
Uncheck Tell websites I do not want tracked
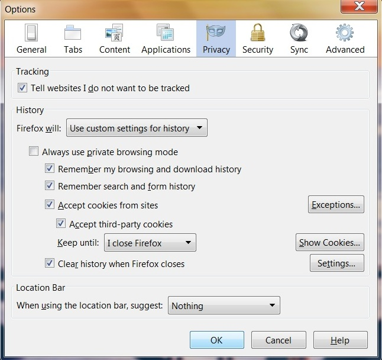click(22, 88)
